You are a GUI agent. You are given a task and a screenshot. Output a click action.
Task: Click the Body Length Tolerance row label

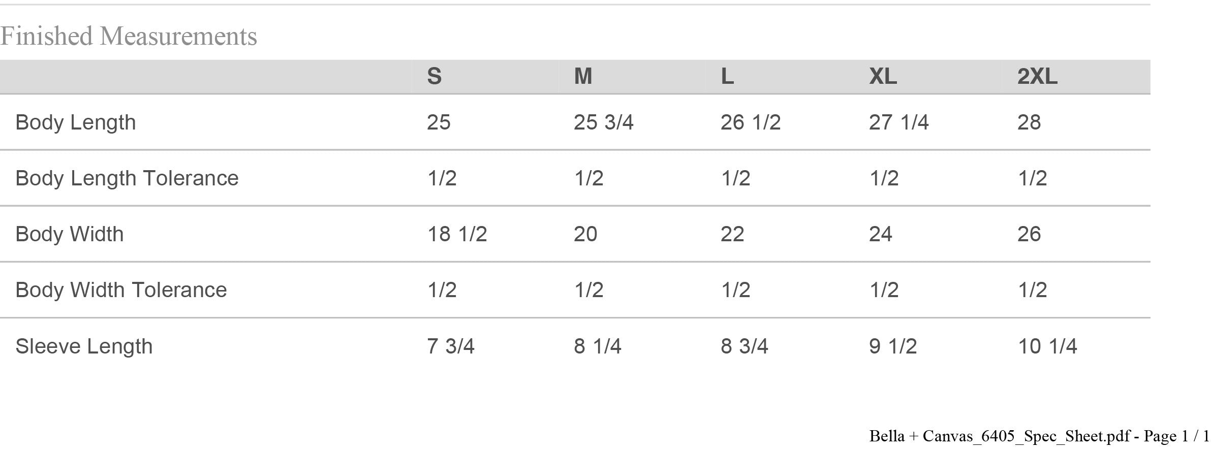(x=127, y=178)
